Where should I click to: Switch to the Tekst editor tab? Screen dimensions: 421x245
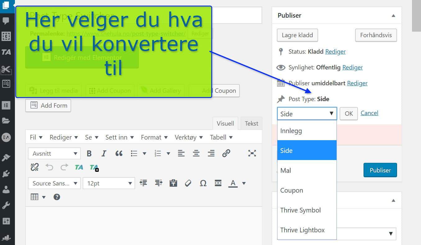point(251,123)
